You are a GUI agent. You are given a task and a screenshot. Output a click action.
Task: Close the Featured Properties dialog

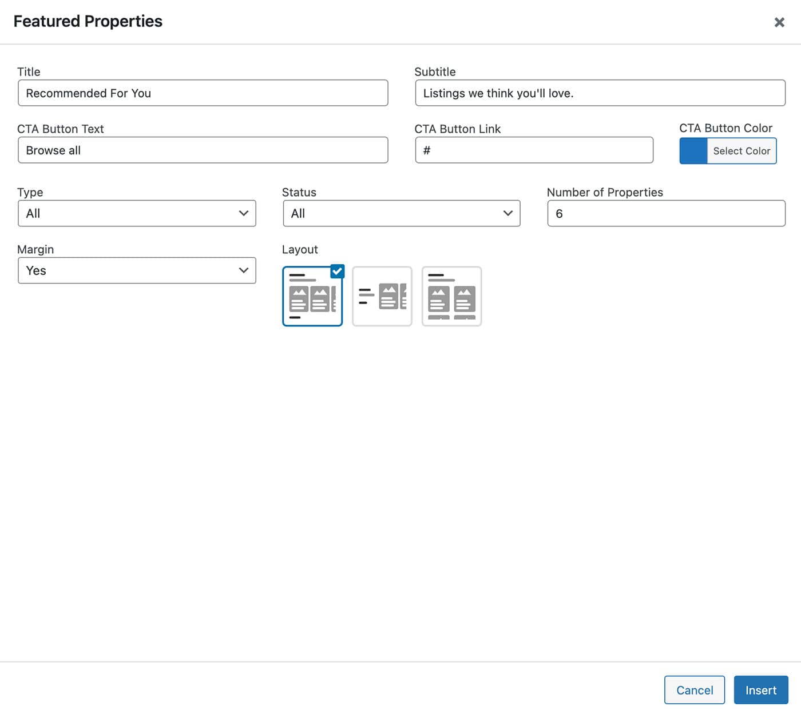(x=779, y=22)
